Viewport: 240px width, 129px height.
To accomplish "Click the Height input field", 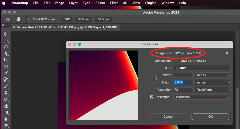I will coord(183,82).
